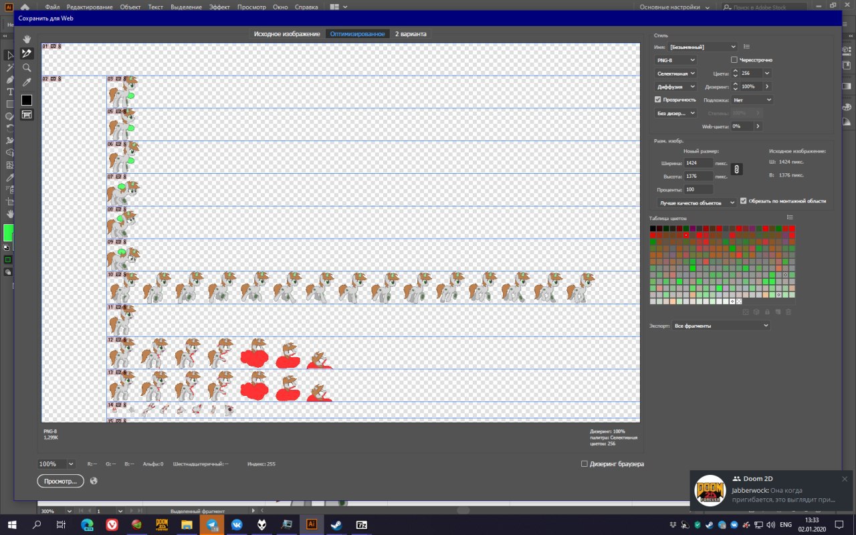856x535 pixels.
Task: Open the PNG-8 format dropdown
Action: 675,60
